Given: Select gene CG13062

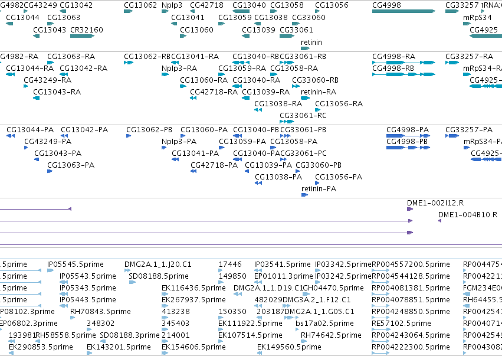Looking at the screenshot, I should click(x=140, y=5).
